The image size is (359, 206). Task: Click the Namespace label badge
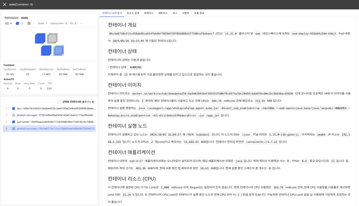coord(12,18)
